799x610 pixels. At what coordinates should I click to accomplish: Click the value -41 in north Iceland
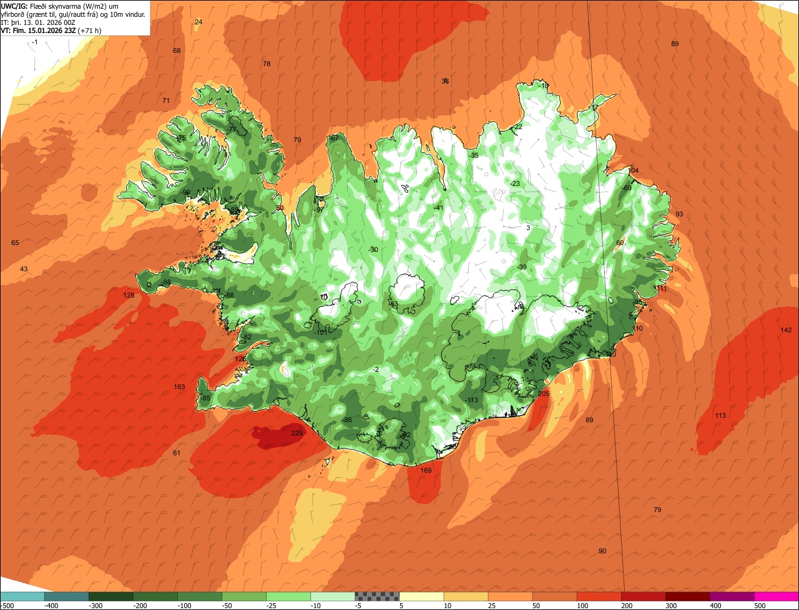pos(438,208)
